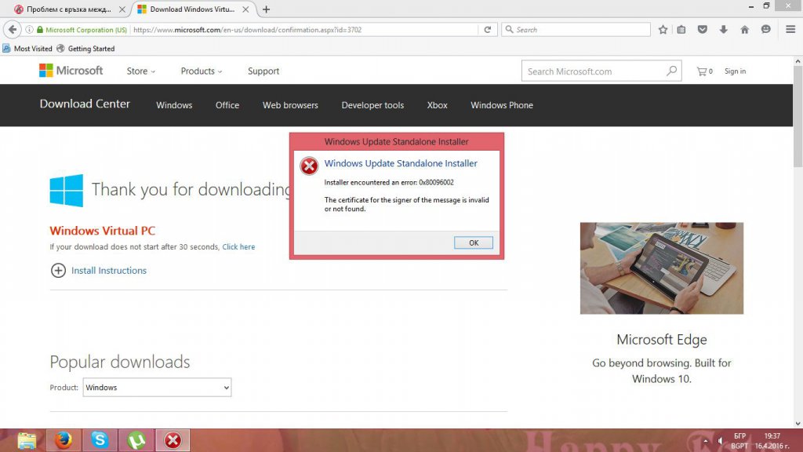Click the green padlock security icon

(x=40, y=30)
